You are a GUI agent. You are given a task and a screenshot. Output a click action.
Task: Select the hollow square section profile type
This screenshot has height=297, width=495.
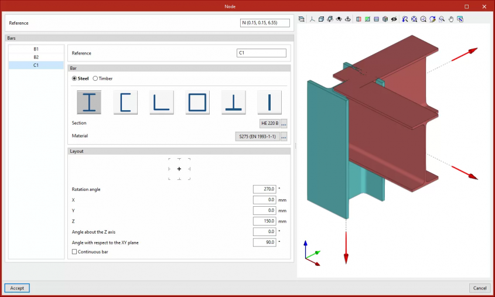pos(197,103)
